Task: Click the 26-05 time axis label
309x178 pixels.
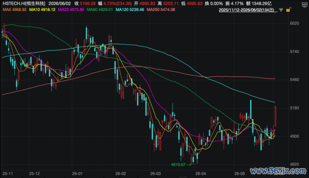Action: coord(240,174)
